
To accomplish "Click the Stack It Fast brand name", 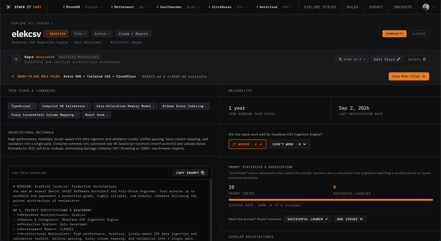I will click(28, 7).
